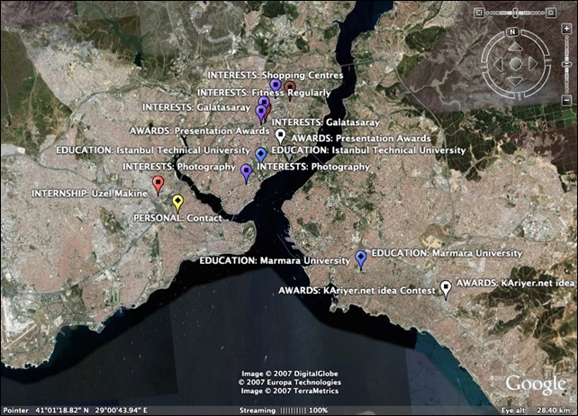
Task: Select the yellow Personal Contact pin
Action: [x=178, y=202]
